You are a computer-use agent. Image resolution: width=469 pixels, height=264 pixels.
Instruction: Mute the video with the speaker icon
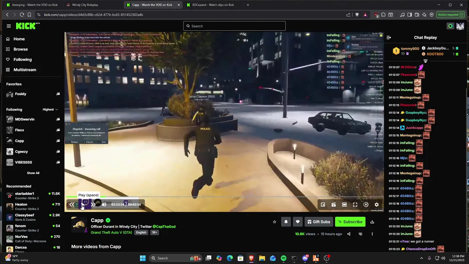[104, 205]
